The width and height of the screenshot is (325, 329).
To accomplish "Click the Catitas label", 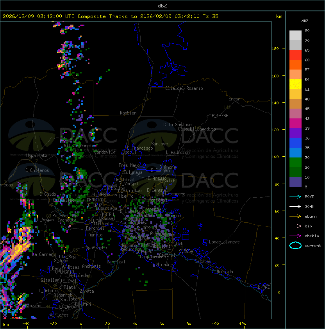I will click(203, 261).
